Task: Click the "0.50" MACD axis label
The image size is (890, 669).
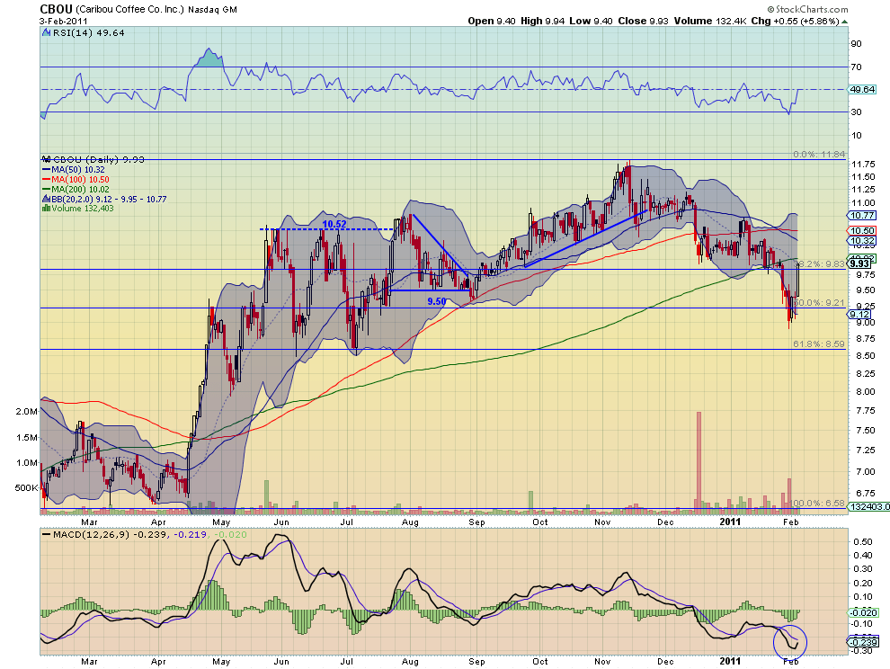Action: [x=863, y=542]
